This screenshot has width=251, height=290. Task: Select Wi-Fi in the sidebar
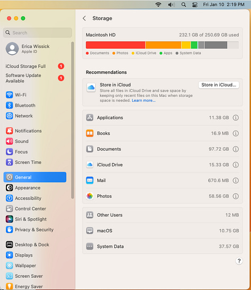[35, 95]
